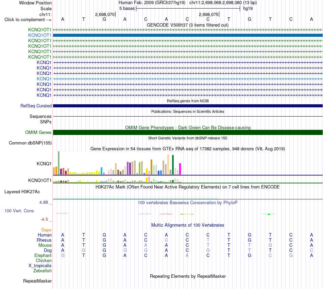Open the GTEx Gene Expression track title

coord(188,149)
